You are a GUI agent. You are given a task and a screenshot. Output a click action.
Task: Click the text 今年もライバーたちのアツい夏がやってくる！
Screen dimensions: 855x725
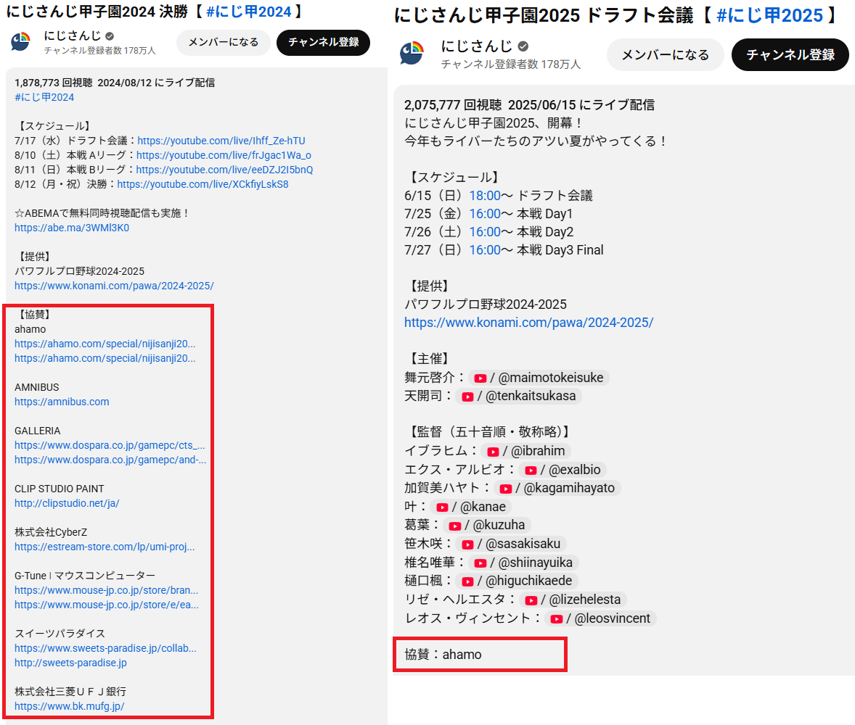click(x=536, y=141)
